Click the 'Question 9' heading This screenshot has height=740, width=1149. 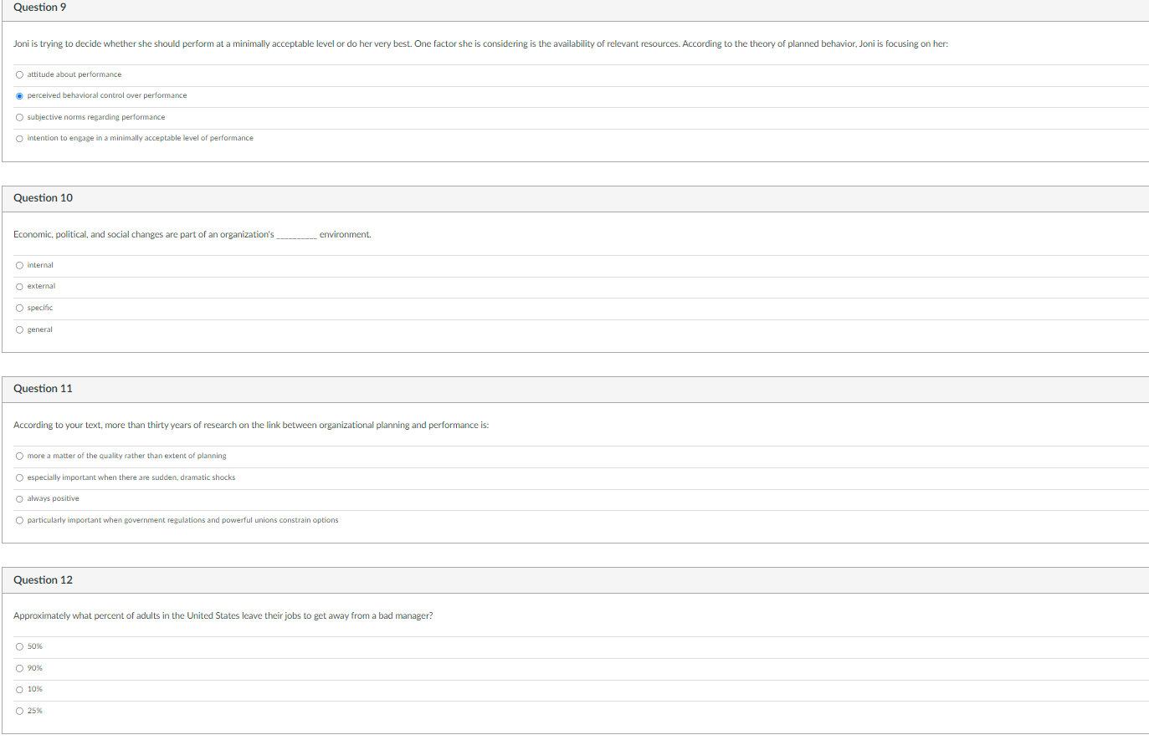tap(39, 8)
